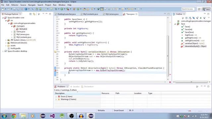Collapse the Space Invaders-core project

pos(3,18)
